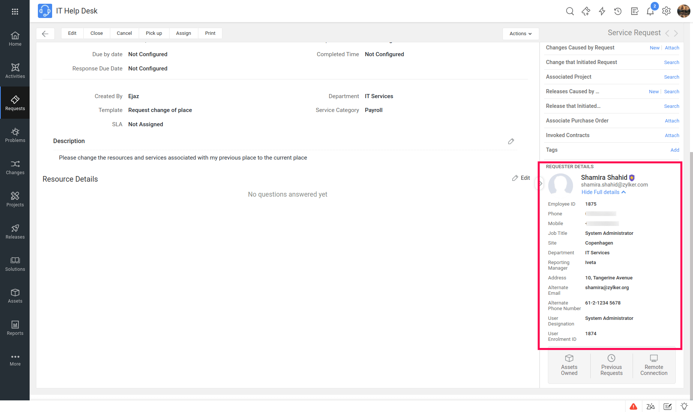Go to Home in sidebar
693x412 pixels.
tap(15, 39)
